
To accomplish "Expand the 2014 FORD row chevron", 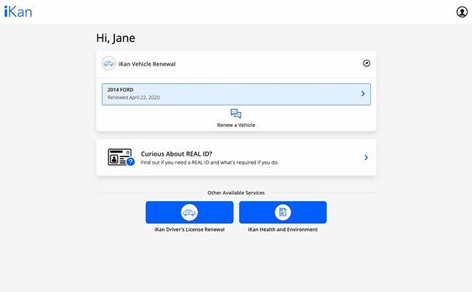I will pyautogui.click(x=363, y=94).
